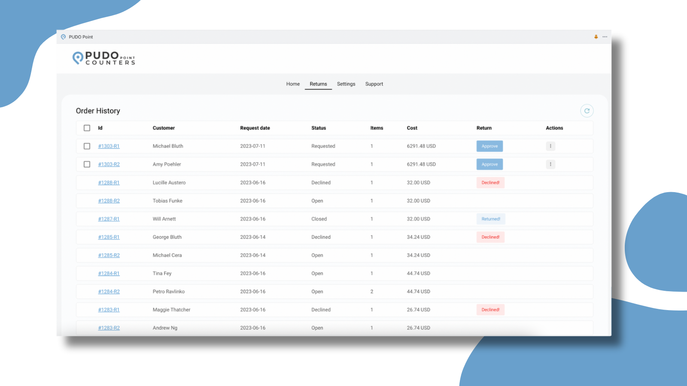Check the box for order #1303-R1
Image resolution: width=687 pixels, height=386 pixels.
point(87,146)
